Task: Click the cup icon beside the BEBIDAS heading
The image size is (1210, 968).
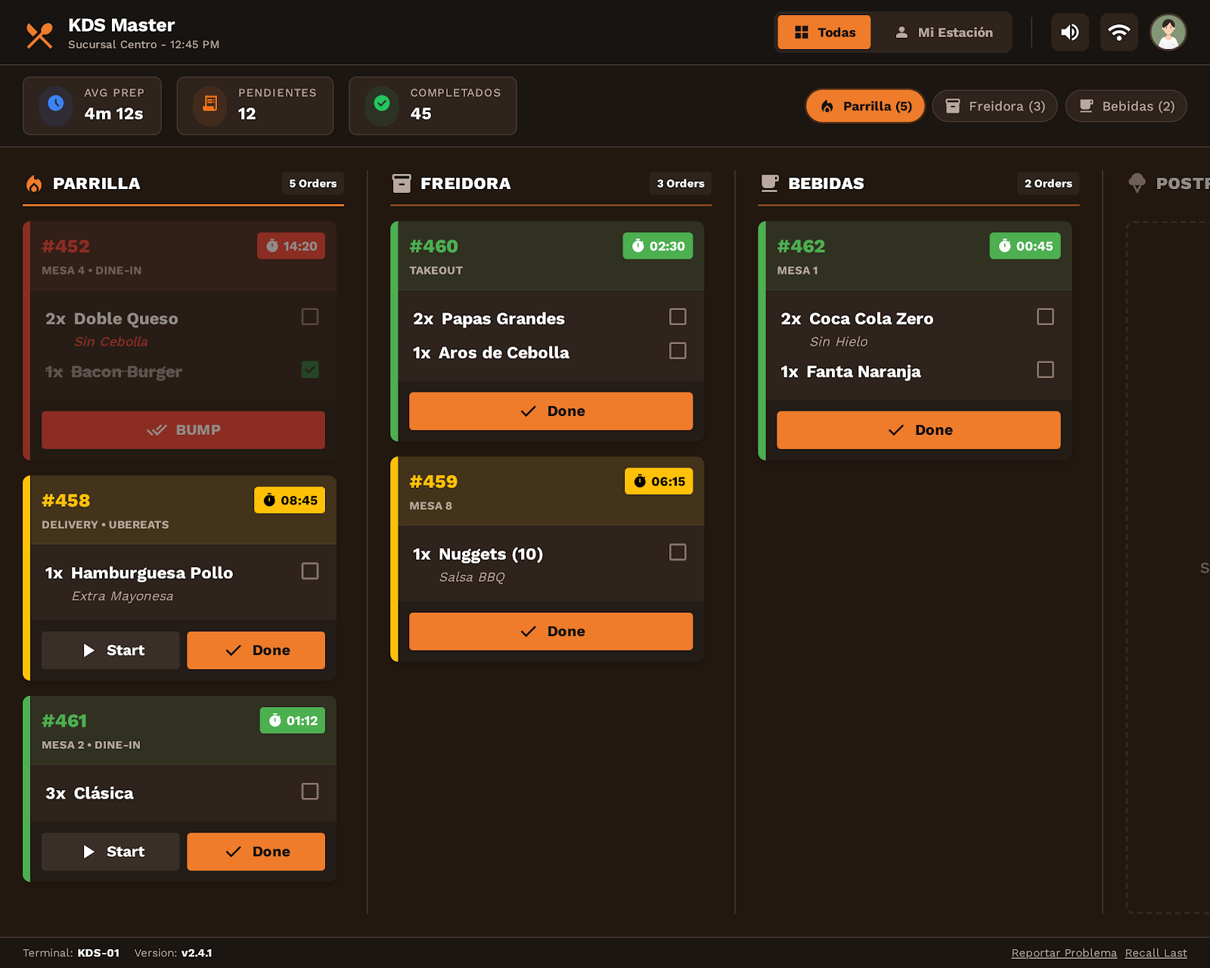Action: click(x=769, y=183)
